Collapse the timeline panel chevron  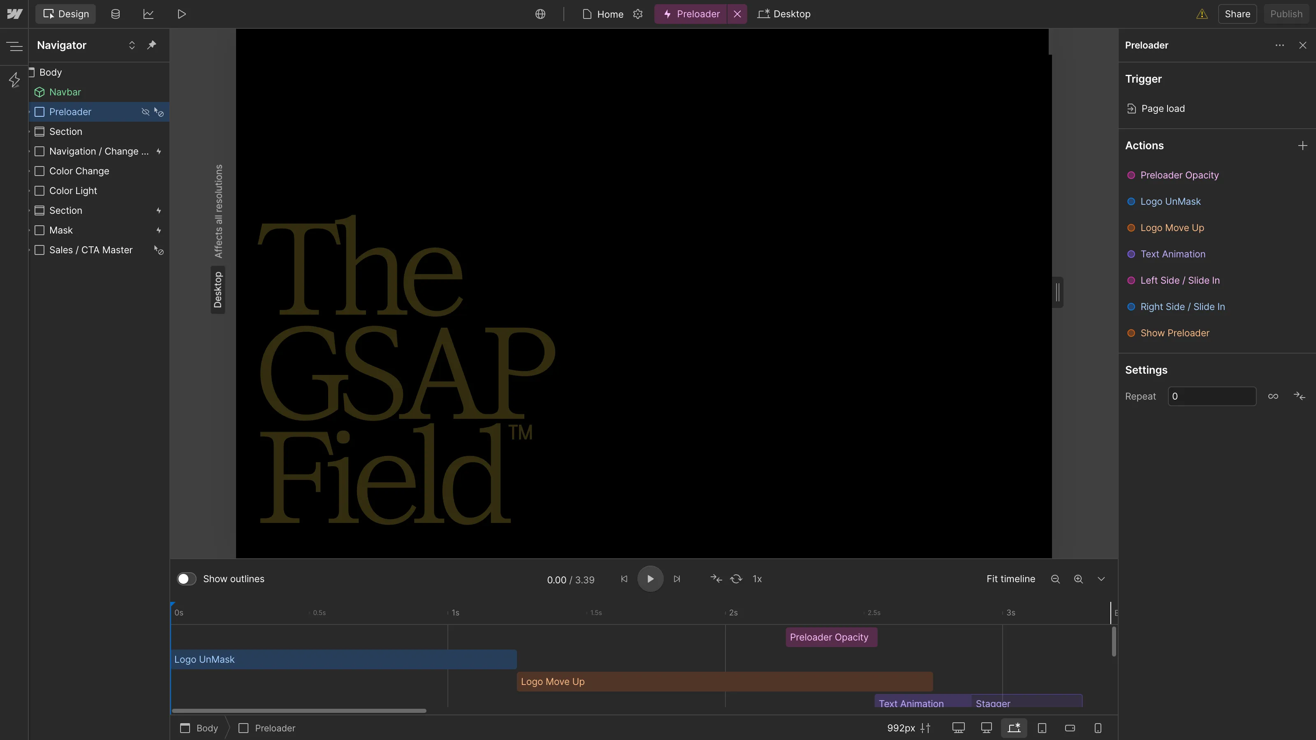tap(1101, 578)
